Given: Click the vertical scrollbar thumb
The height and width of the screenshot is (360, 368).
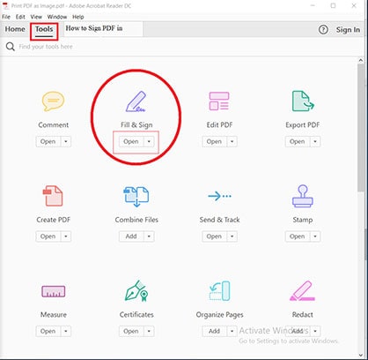Looking at the screenshot, I should coord(361,128).
